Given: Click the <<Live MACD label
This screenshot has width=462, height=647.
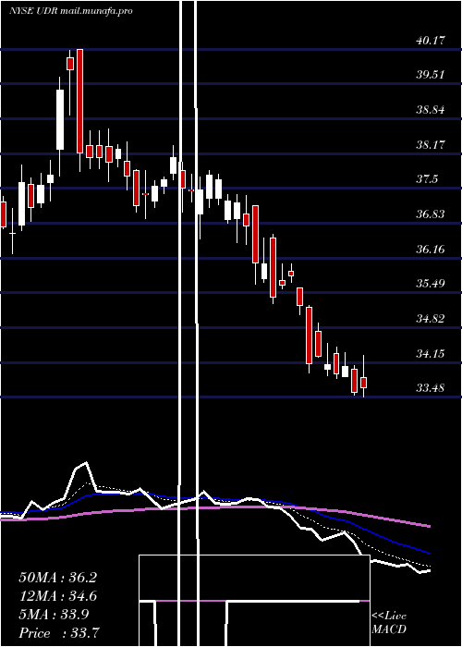Looking at the screenshot, I should (x=389, y=622).
